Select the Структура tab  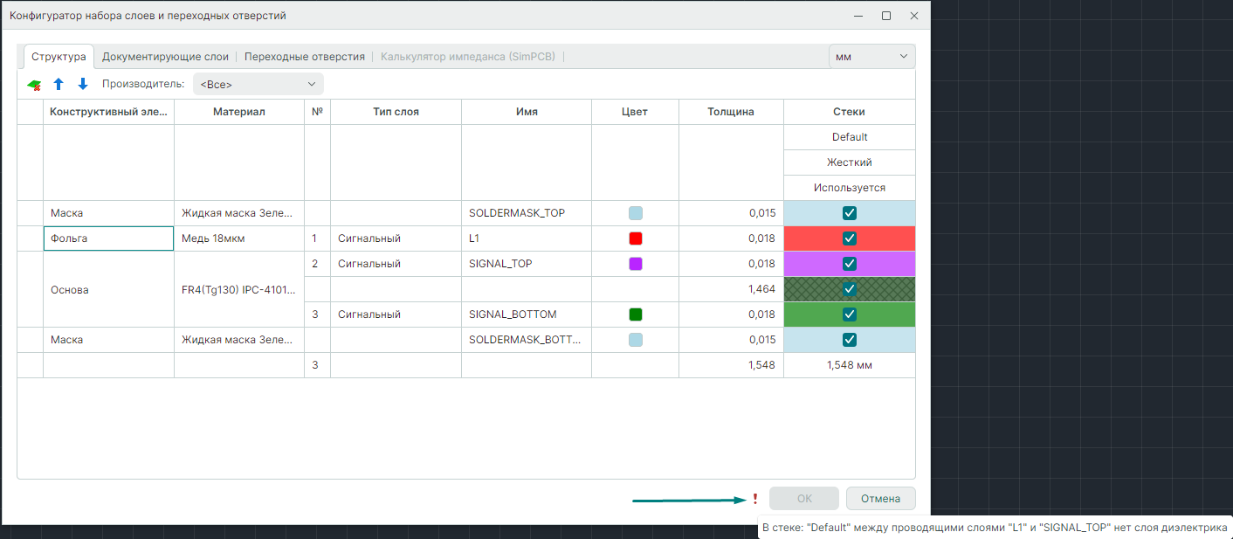59,57
